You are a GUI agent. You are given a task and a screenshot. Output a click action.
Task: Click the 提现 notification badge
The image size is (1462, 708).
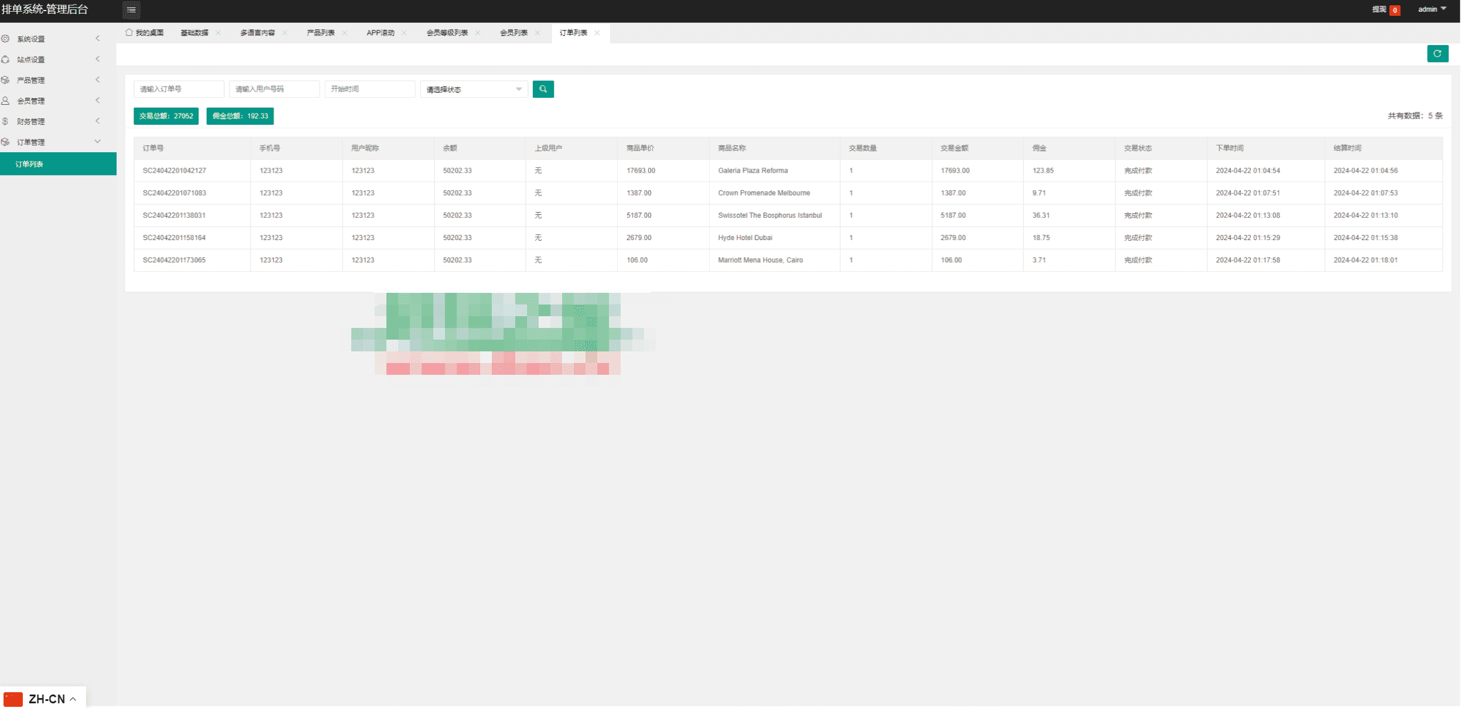(1395, 10)
